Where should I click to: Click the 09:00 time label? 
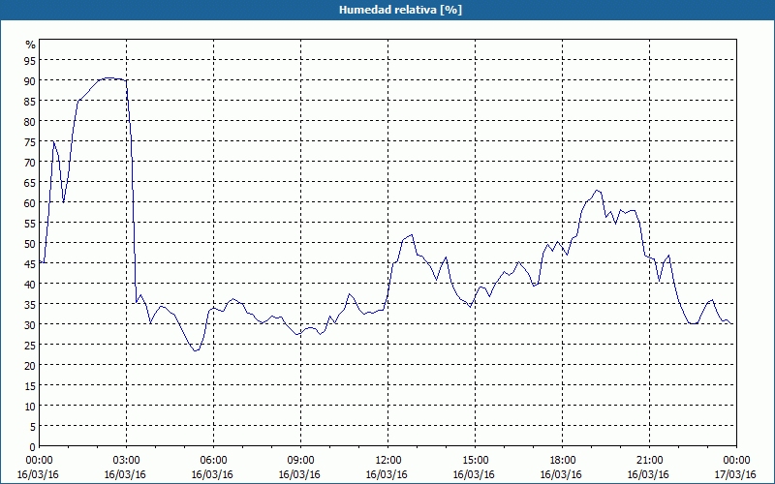[x=300, y=461]
